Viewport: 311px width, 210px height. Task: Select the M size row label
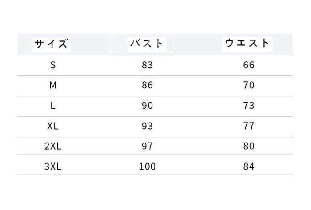[53, 85]
